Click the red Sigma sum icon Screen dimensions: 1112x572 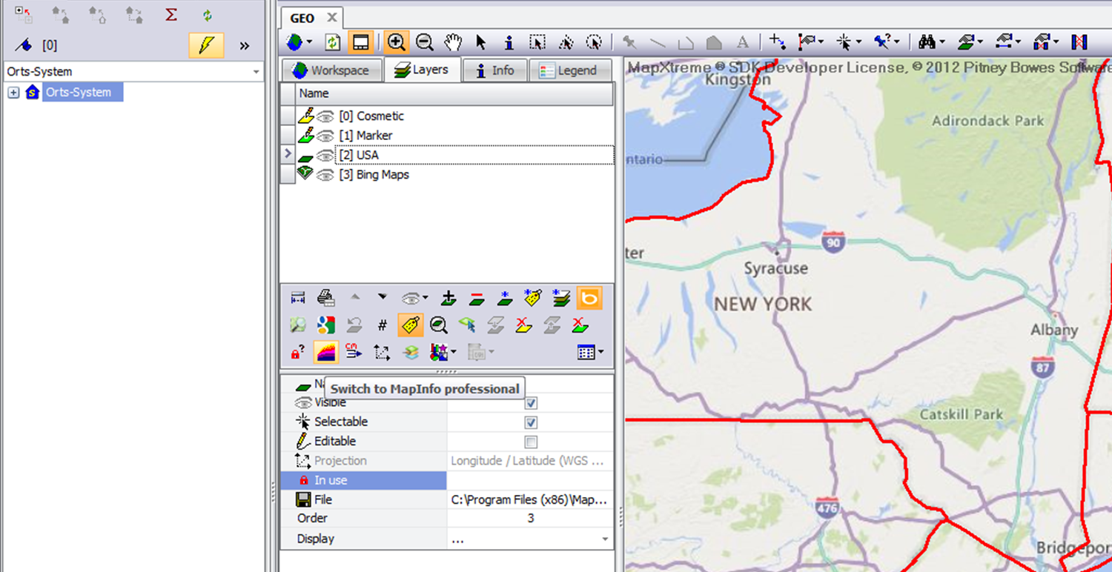[171, 14]
